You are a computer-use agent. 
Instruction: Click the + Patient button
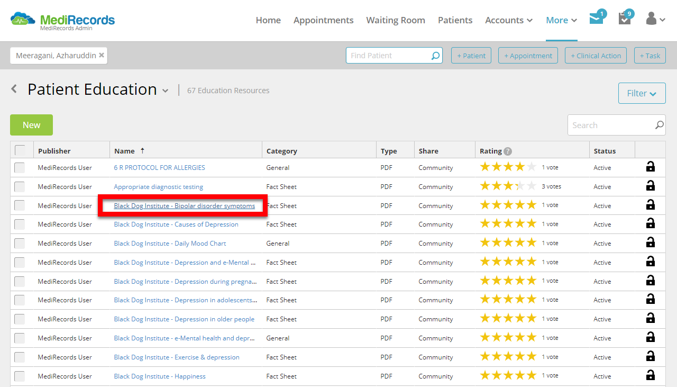[x=471, y=56]
